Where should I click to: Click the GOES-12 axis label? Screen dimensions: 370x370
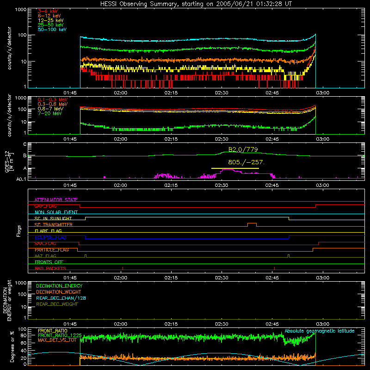(x=9, y=161)
